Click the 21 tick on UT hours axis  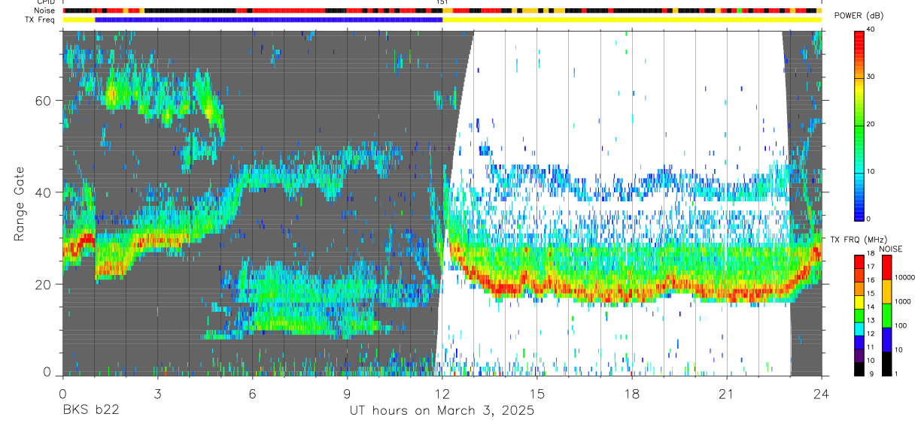coord(727,394)
